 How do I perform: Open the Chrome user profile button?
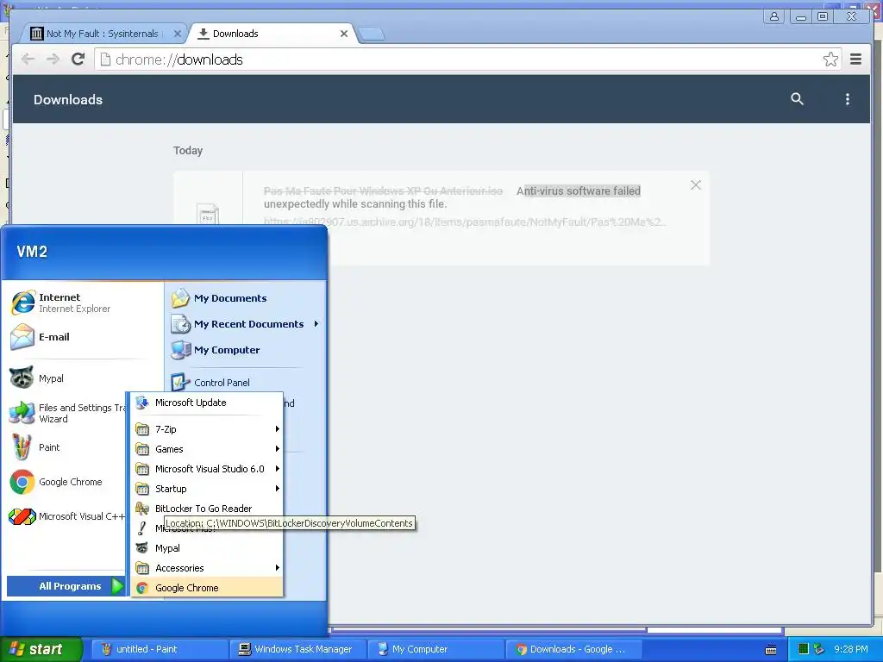point(774,16)
